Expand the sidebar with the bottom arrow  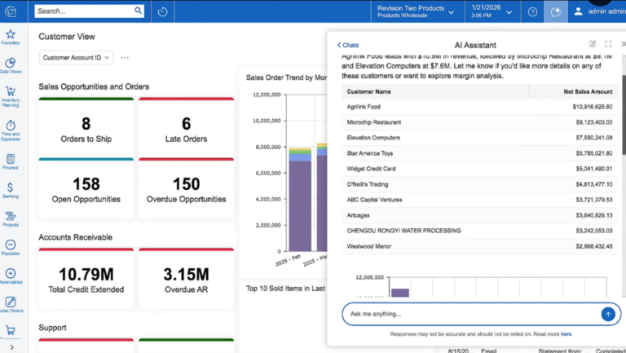(11, 347)
